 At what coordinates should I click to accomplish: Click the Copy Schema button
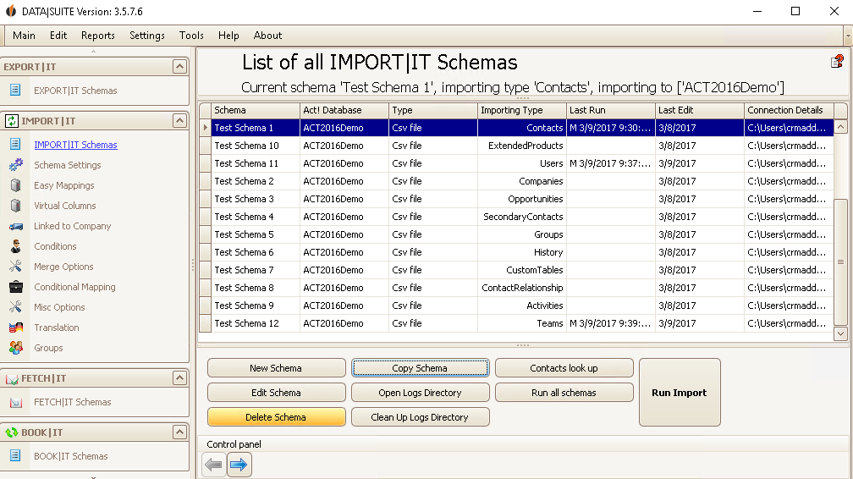coord(420,368)
